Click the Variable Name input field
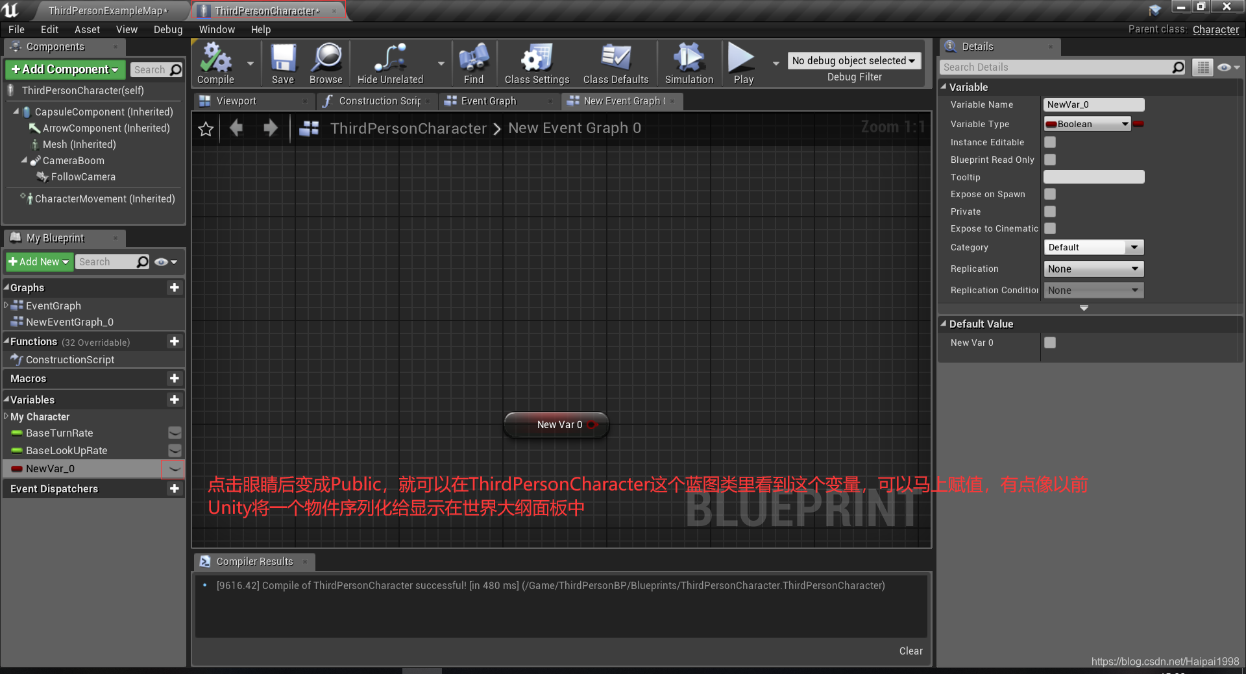The height and width of the screenshot is (674, 1246). click(x=1093, y=104)
